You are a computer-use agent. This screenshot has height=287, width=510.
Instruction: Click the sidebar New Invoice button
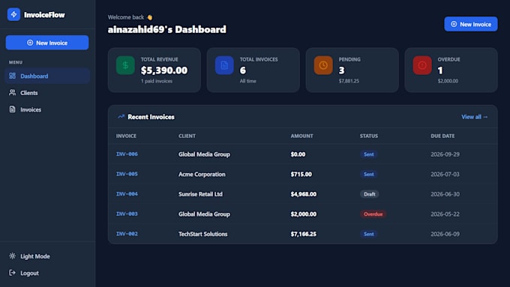pos(47,43)
